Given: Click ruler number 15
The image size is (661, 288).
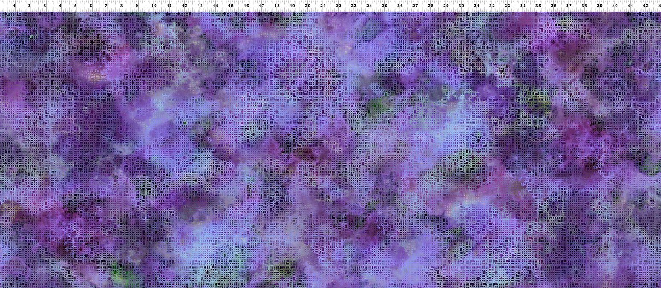Looking at the screenshot, I should coord(231,6).
